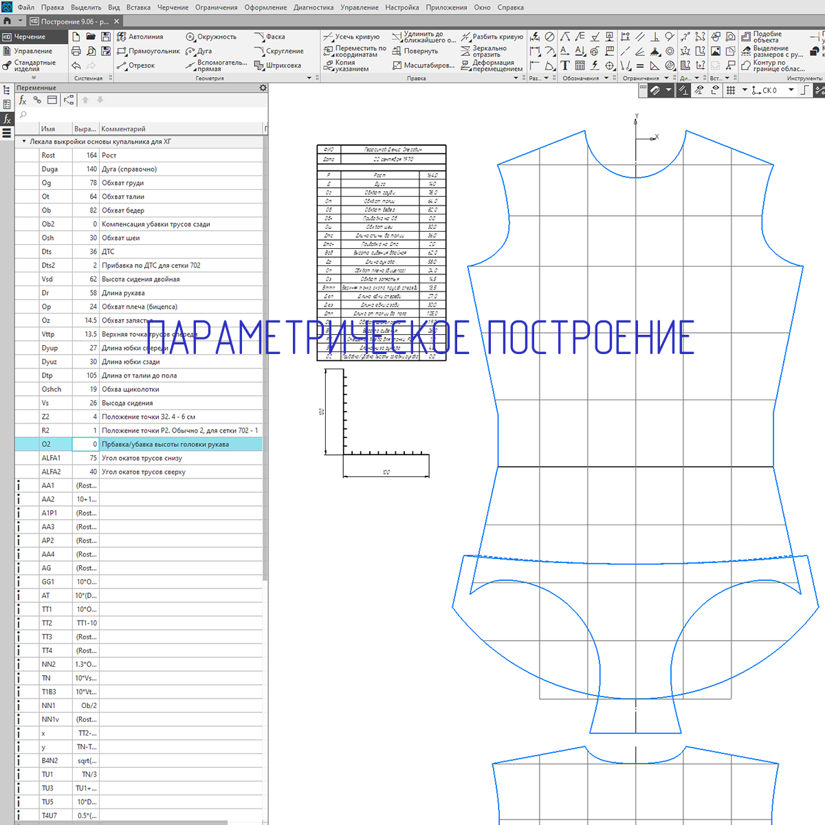Image resolution: width=825 pixels, height=825 pixels.
Task: Open the СК 0 coordinate system dropdown
Action: tap(791, 90)
